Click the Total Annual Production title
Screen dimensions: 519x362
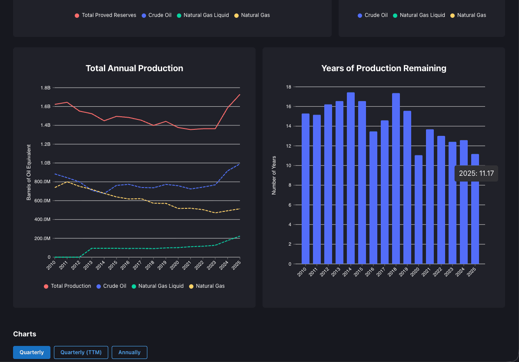[134, 68]
